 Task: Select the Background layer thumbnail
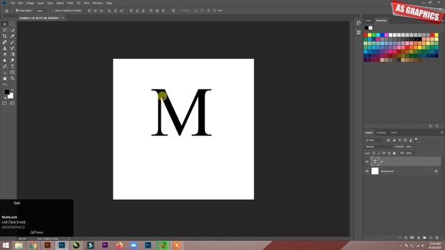[375, 171]
